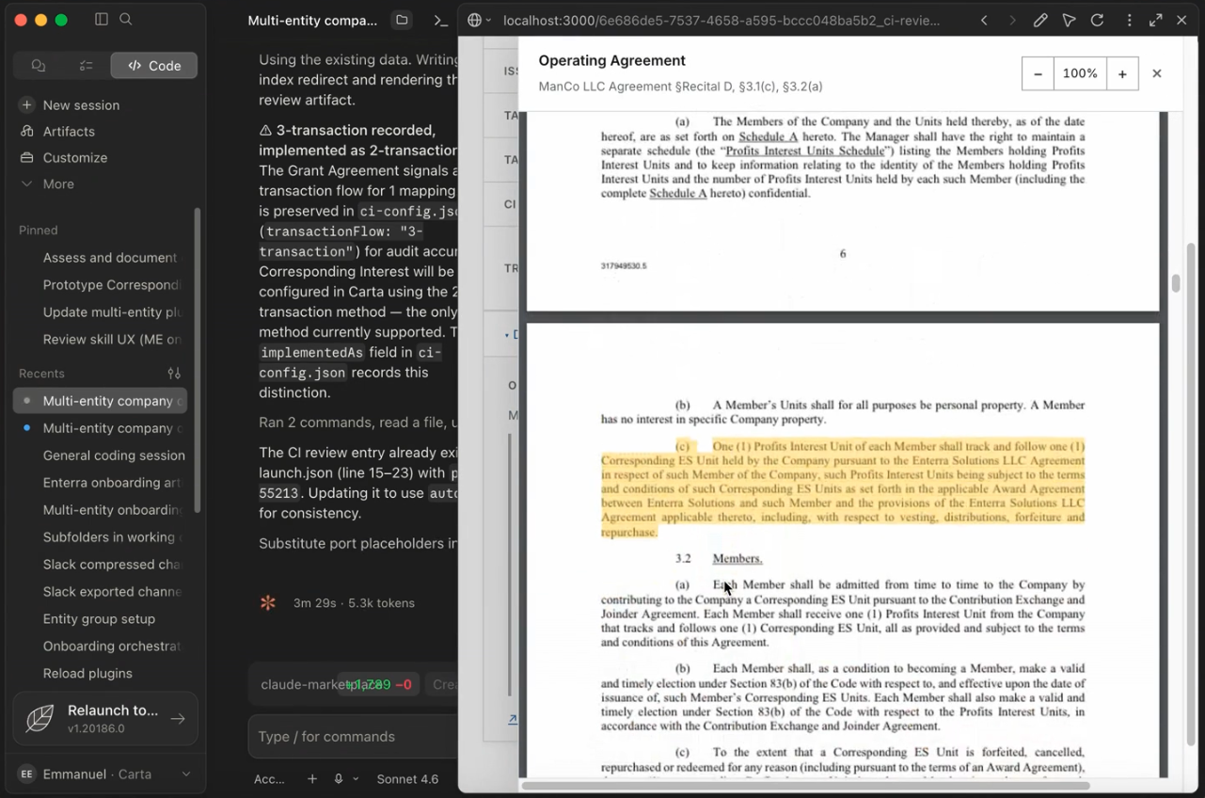This screenshot has height=798, width=1205.
Task: Switch to the chat mode tab
Action: click(39, 66)
